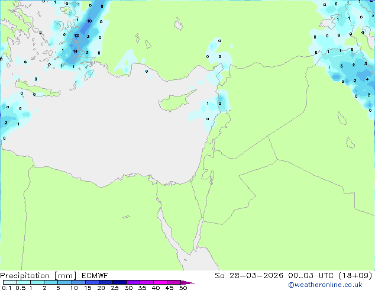
Task: Select the legend swatch between 15 and 20
Action: 92,282
